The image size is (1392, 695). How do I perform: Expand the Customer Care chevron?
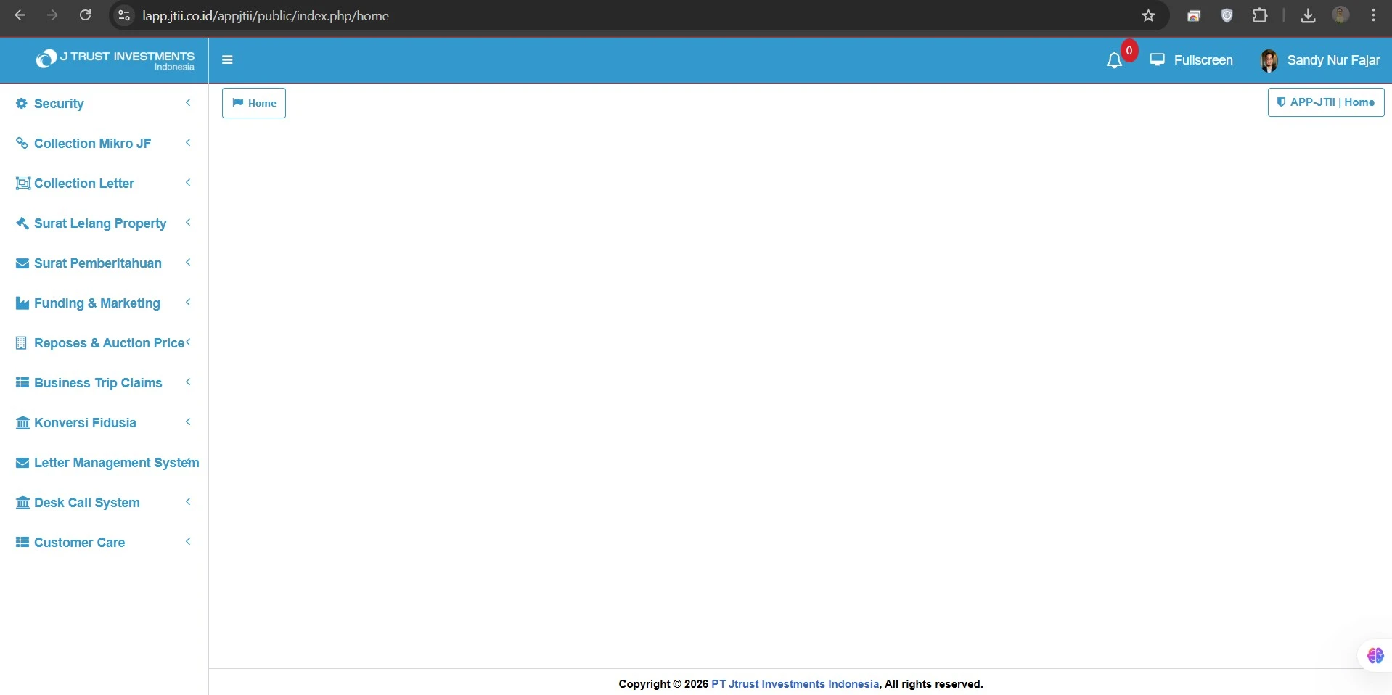tap(188, 542)
